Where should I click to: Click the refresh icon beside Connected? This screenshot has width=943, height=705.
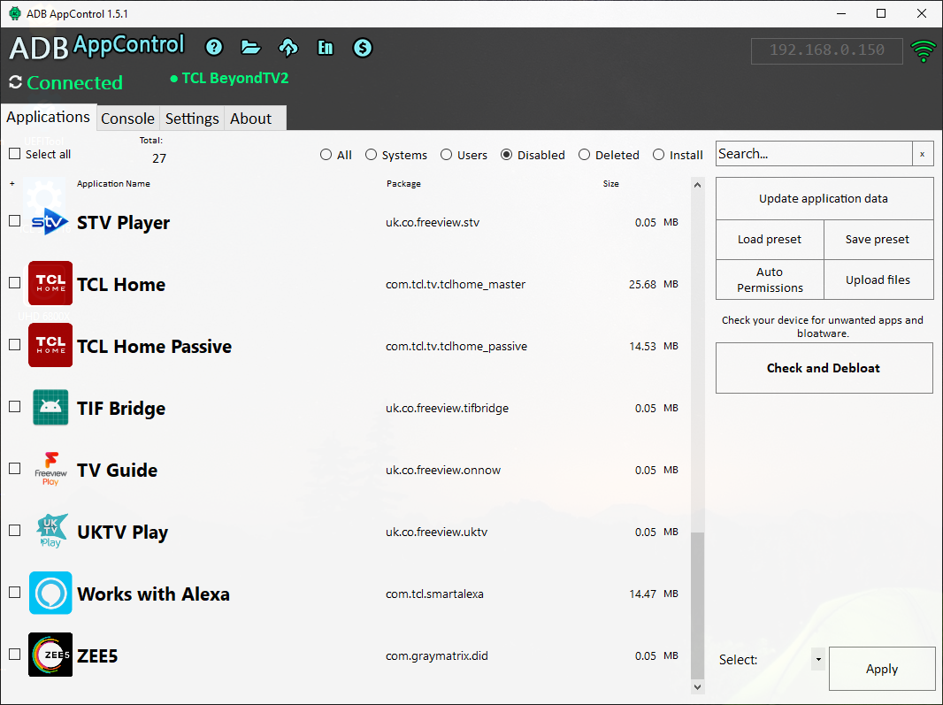point(16,81)
